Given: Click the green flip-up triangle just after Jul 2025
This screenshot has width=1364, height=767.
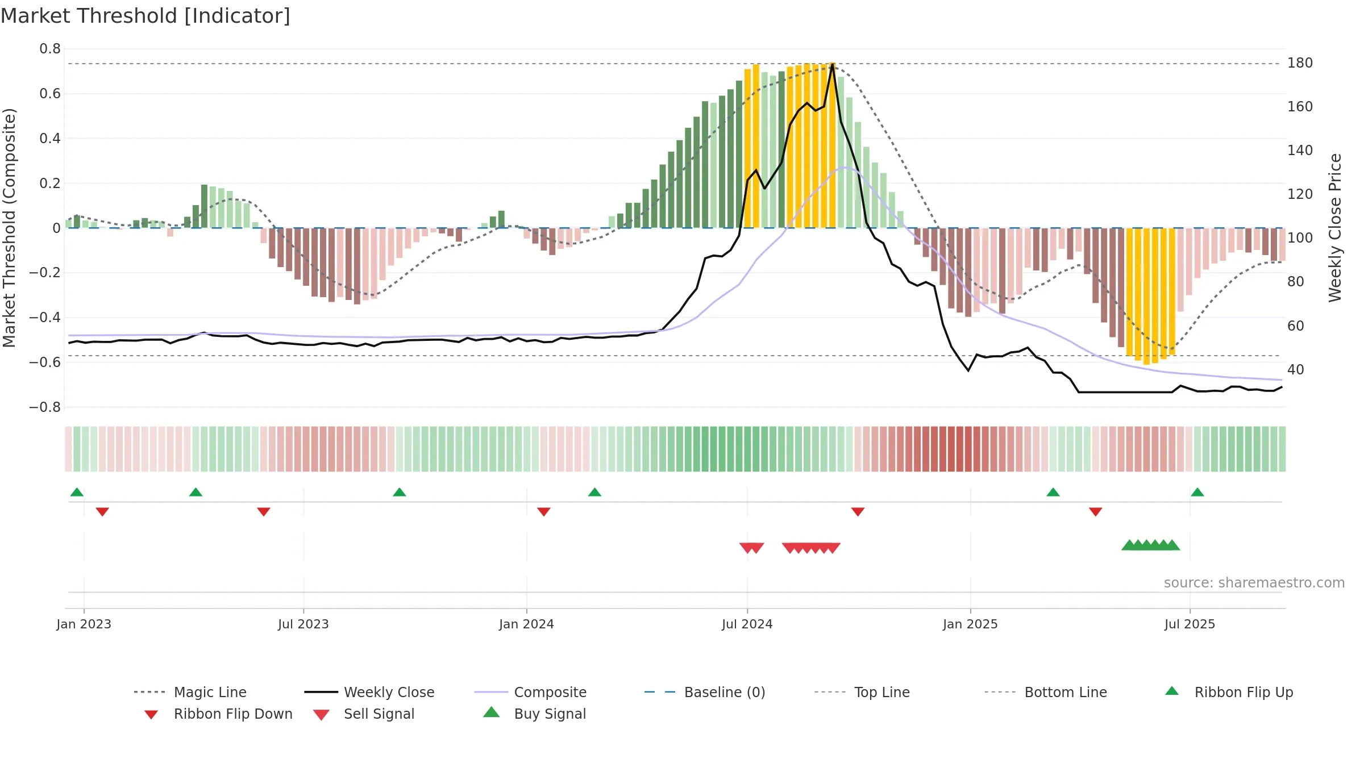Looking at the screenshot, I should 1197,492.
